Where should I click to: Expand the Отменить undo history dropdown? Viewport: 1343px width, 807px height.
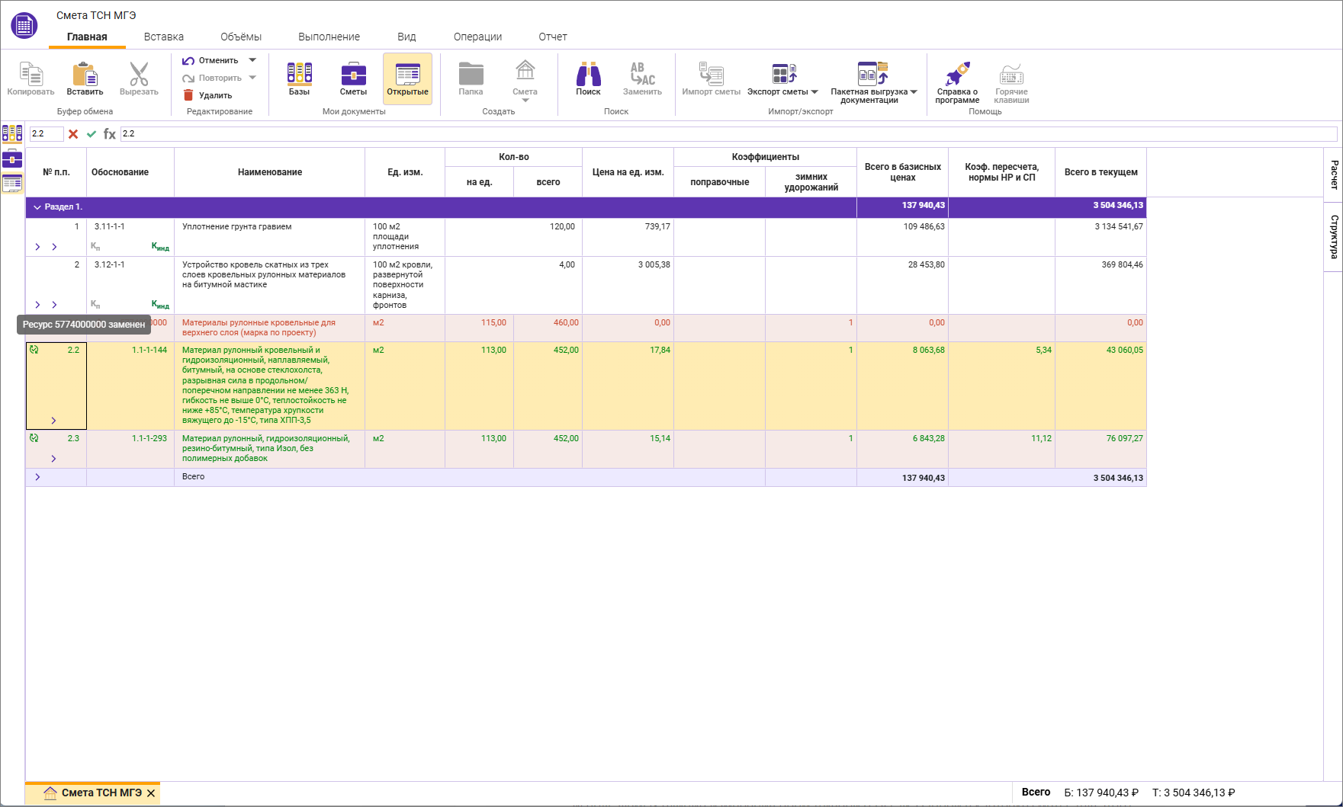252,60
